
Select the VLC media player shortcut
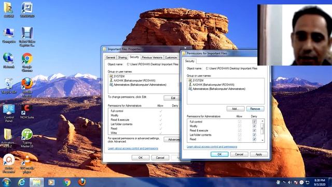(x=27, y=164)
